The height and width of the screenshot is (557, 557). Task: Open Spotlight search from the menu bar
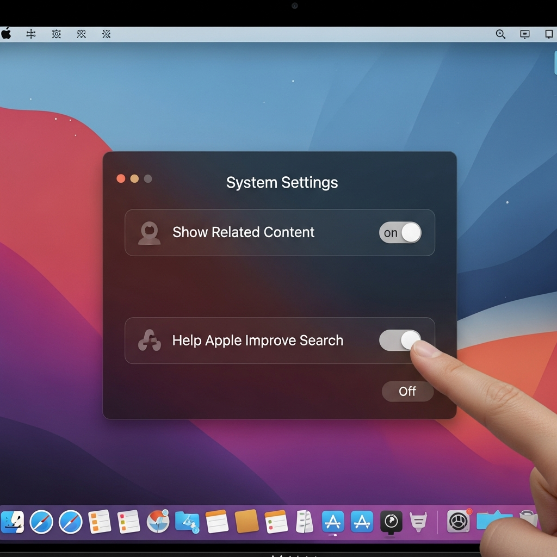(500, 34)
